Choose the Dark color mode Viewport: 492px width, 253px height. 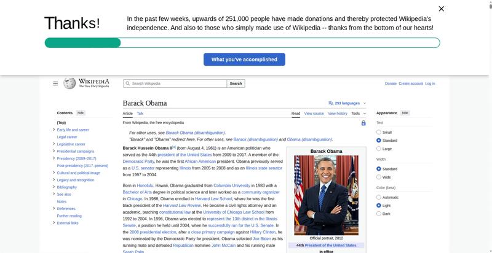(x=379, y=214)
